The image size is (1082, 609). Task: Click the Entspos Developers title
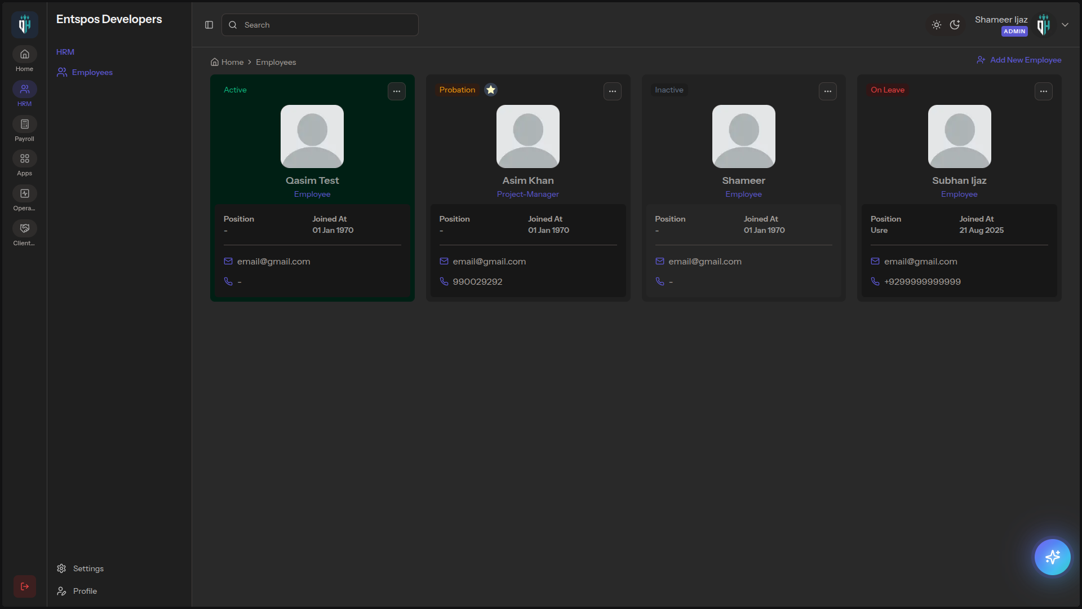(109, 19)
